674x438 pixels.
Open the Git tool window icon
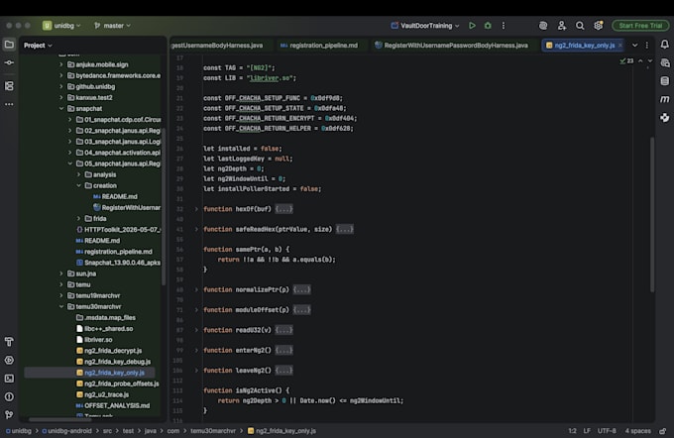pyautogui.click(x=9, y=415)
